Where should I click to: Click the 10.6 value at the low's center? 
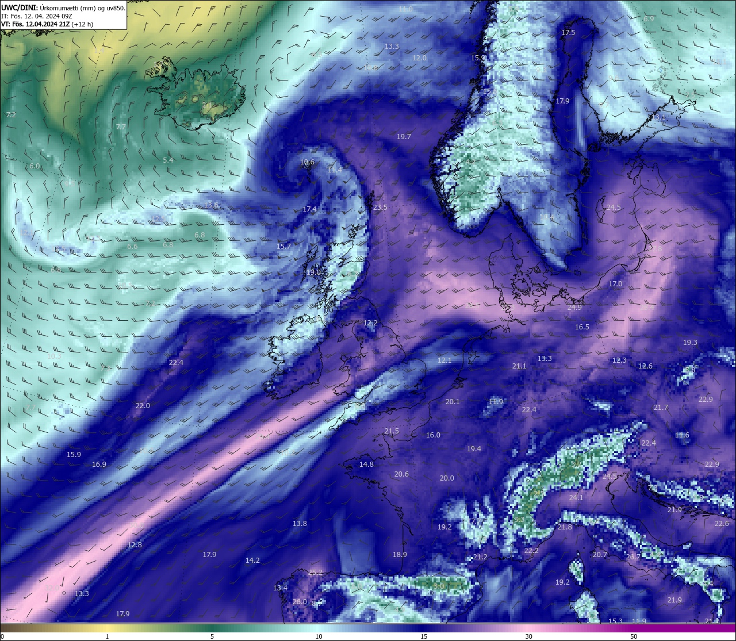[x=308, y=162]
